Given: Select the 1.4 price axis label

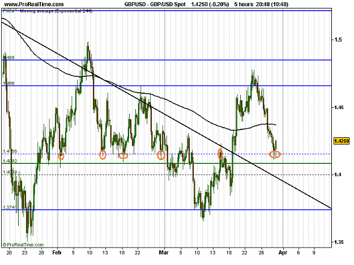Looking at the screenshot, I should tap(338, 175).
